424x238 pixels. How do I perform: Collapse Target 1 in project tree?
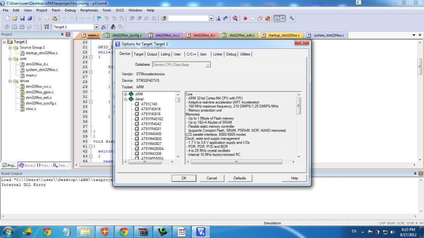coord(4,42)
